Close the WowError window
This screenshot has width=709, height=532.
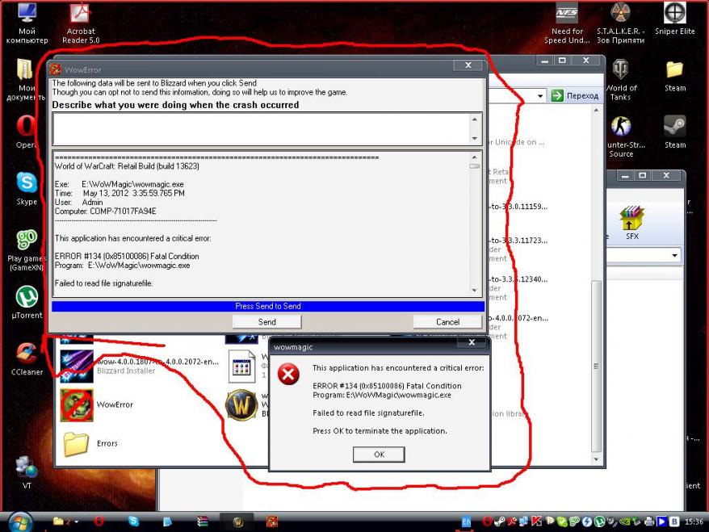[x=468, y=65]
